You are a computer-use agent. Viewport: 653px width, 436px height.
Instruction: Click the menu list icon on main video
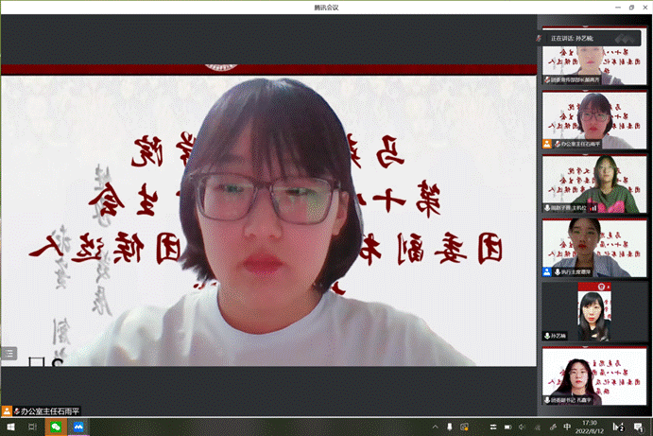click(9, 353)
